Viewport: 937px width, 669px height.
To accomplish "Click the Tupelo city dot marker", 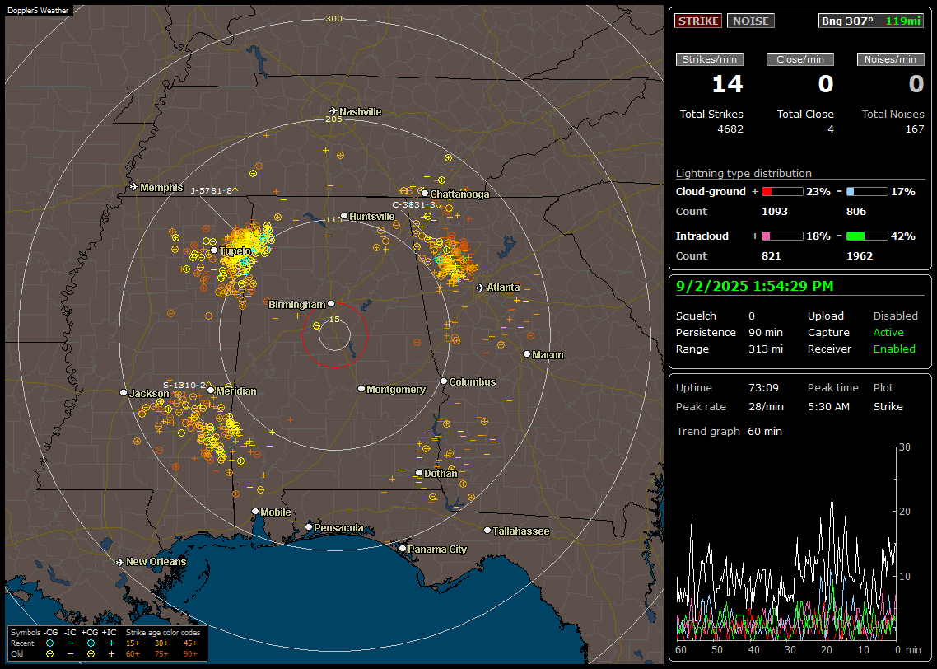I will [214, 250].
